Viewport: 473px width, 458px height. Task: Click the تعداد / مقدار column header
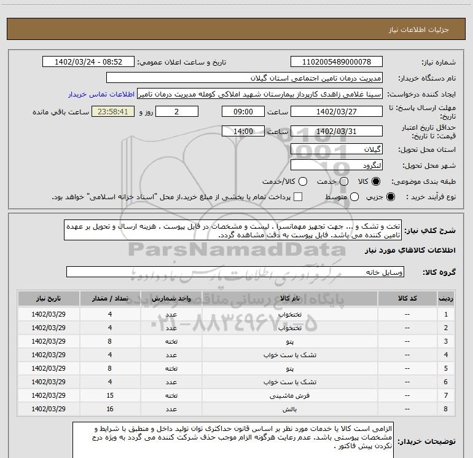[x=110, y=298]
